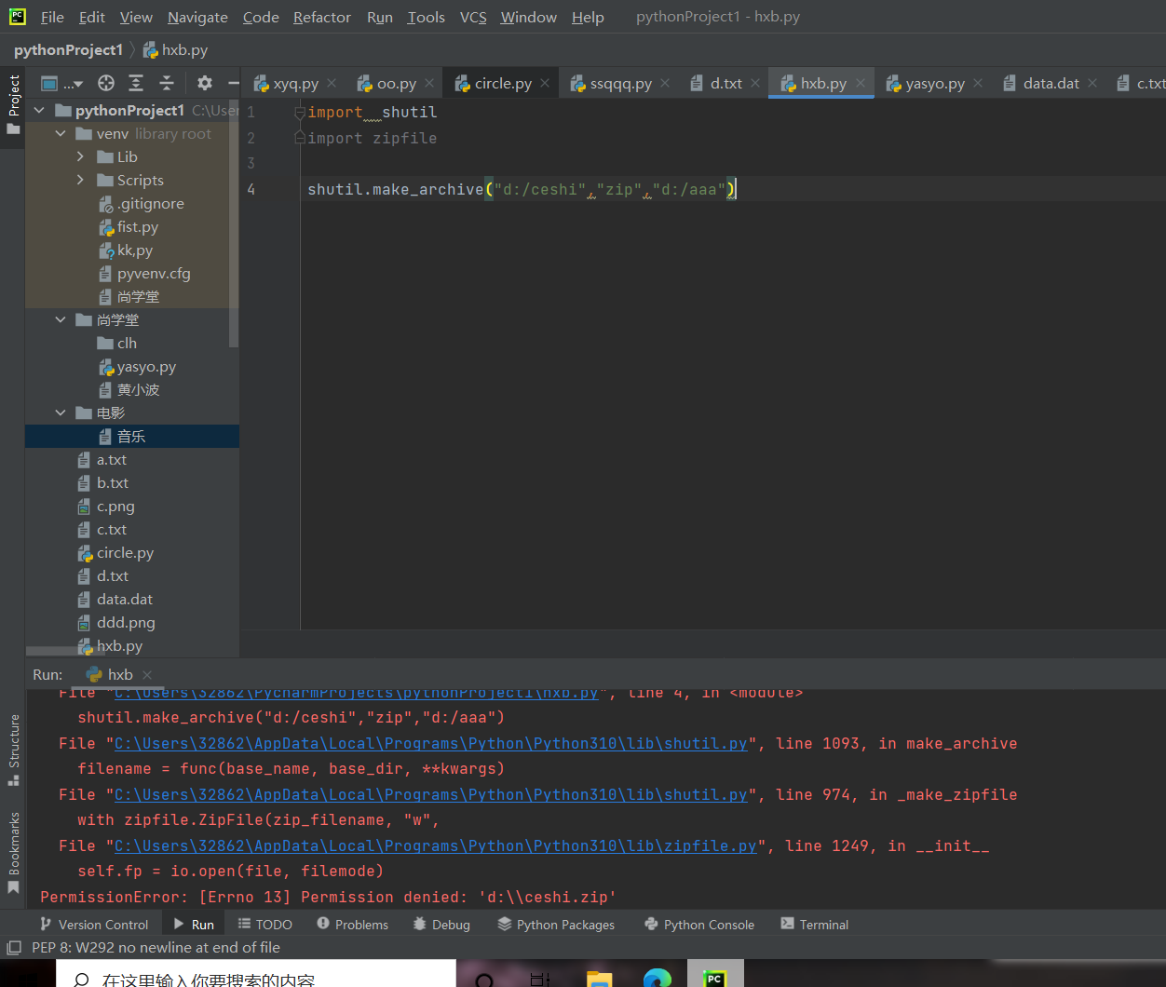The height and width of the screenshot is (987, 1166).
Task: Select pyvenv.cfg in project tree
Action: click(x=144, y=273)
